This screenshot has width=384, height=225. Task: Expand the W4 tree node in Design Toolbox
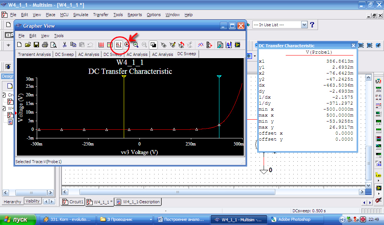(4, 108)
